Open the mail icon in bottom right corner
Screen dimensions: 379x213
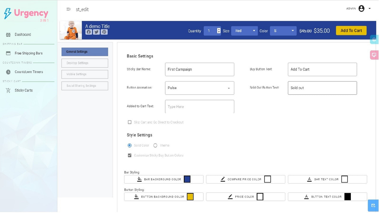click(373, 206)
